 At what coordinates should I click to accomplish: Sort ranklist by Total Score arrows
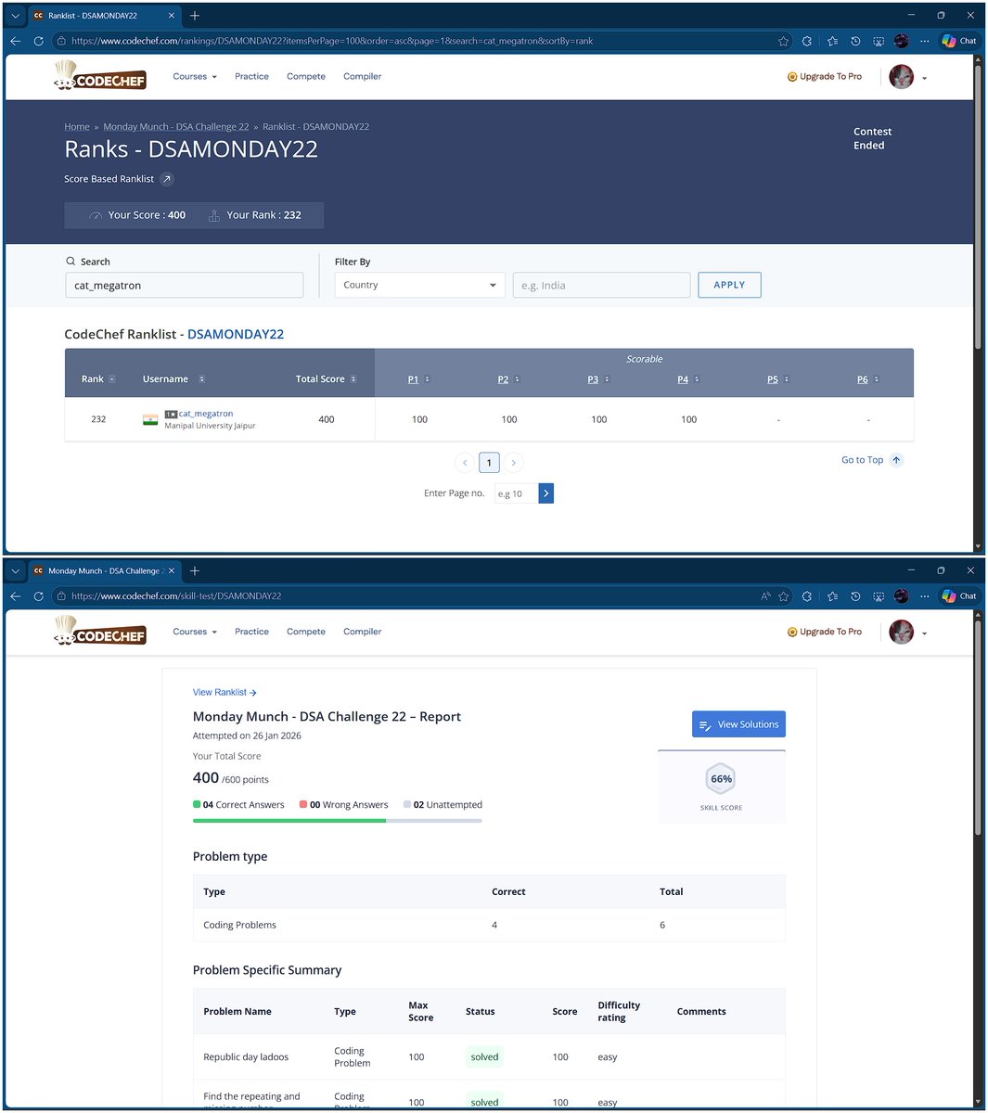click(353, 379)
